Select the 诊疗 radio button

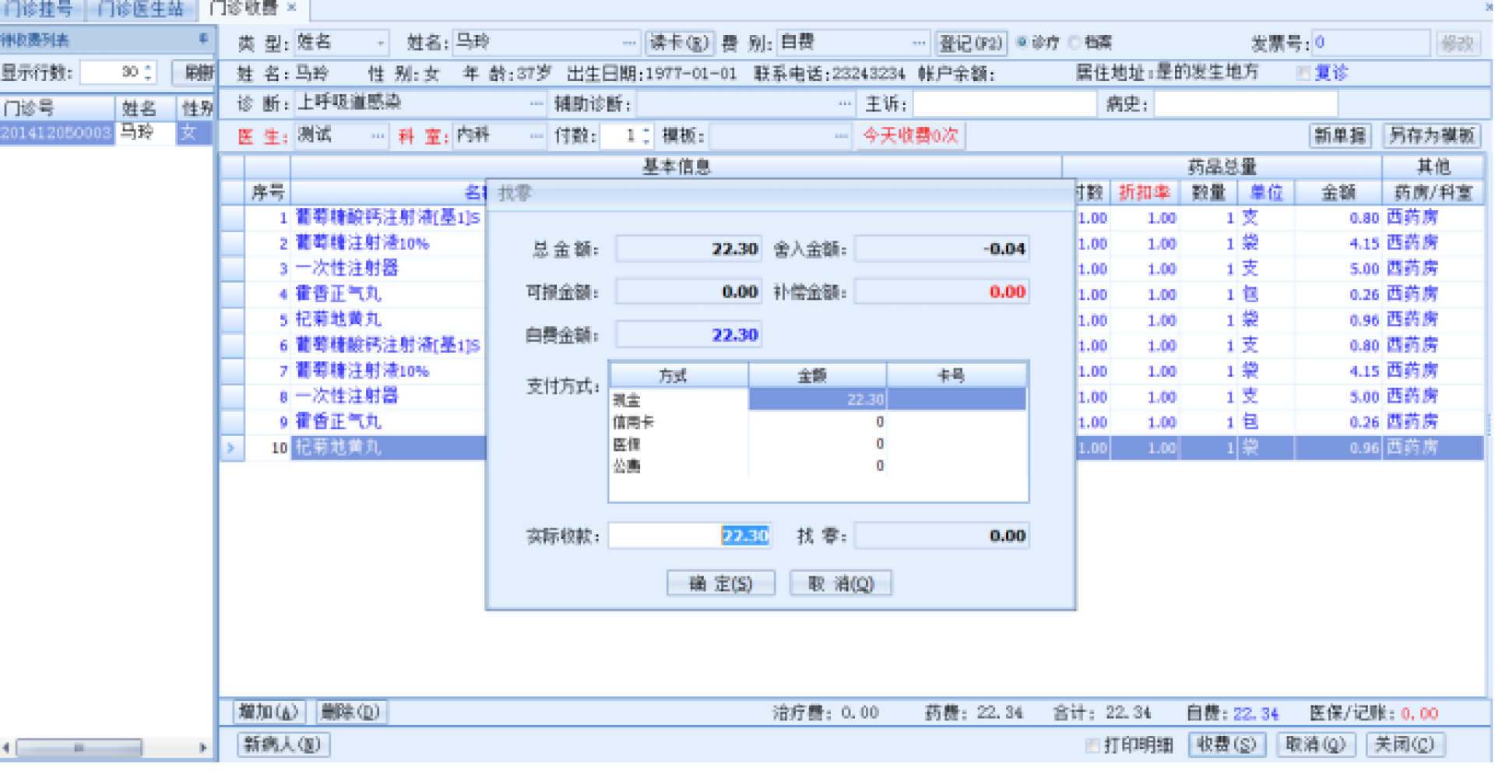pos(1022,43)
